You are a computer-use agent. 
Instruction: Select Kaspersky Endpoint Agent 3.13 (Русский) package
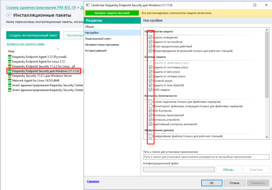pyautogui.click(x=39, y=57)
